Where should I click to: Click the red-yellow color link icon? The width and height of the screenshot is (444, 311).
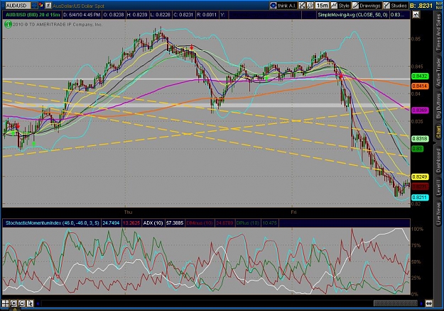tap(40, 5)
